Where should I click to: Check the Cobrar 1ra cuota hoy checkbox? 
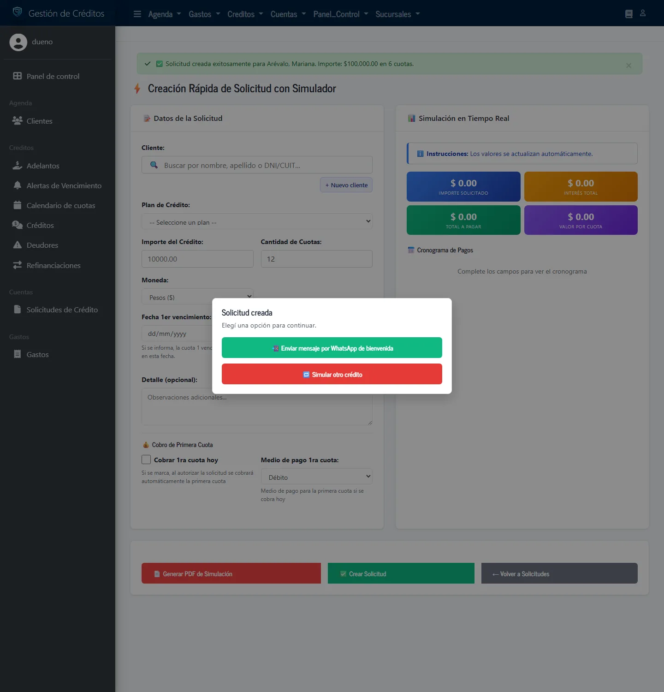click(x=146, y=459)
